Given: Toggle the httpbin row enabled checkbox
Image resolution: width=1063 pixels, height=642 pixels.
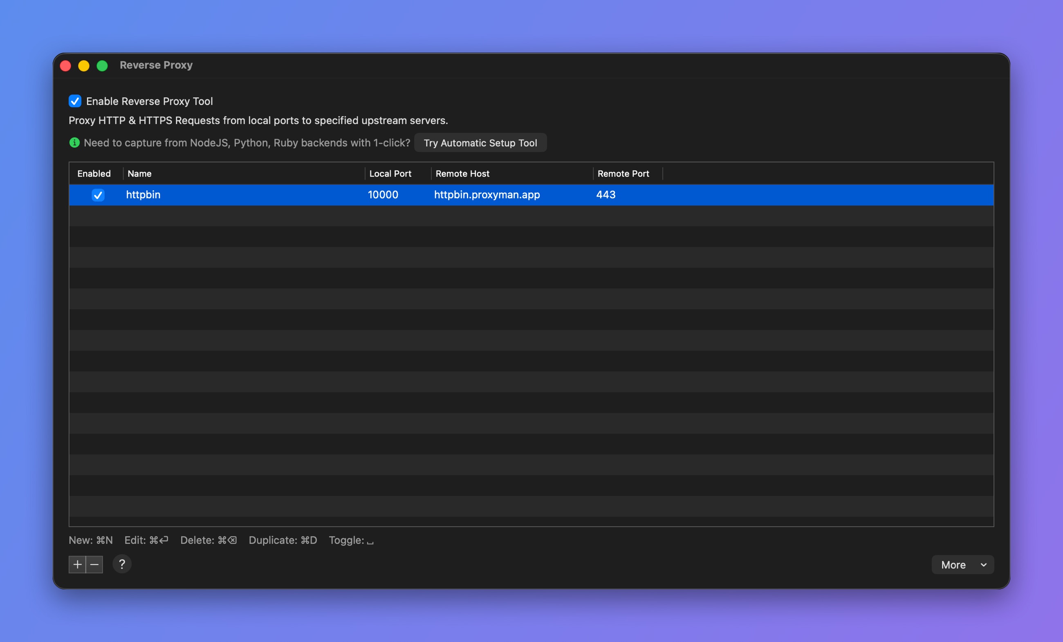Looking at the screenshot, I should (x=98, y=195).
